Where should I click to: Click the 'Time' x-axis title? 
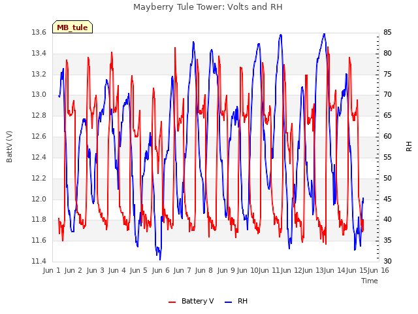pyautogui.click(x=370, y=281)
